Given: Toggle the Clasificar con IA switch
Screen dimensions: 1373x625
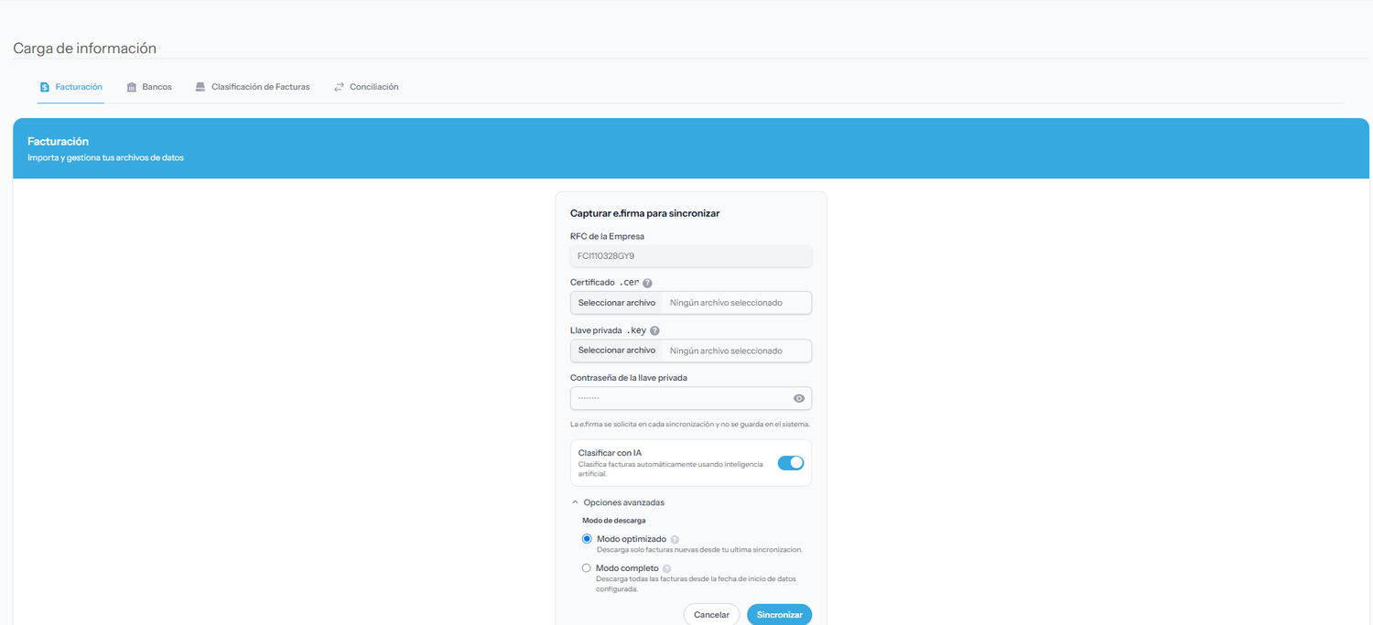Looking at the screenshot, I should coord(791,463).
